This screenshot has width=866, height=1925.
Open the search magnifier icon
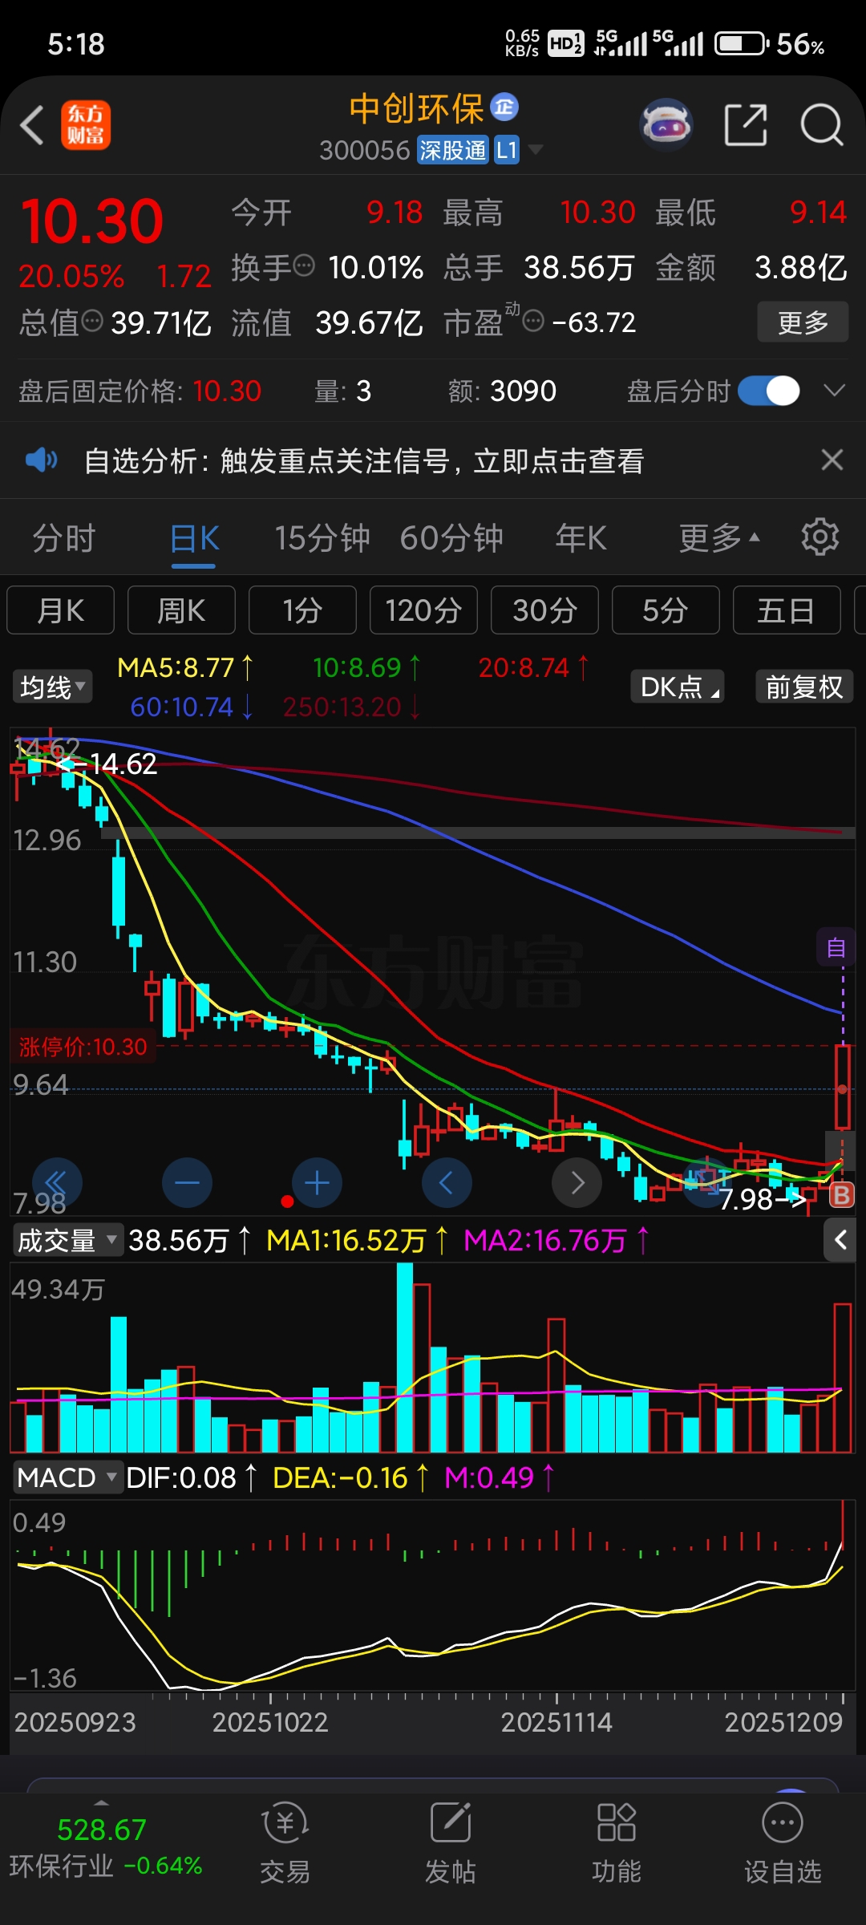pyautogui.click(x=822, y=125)
